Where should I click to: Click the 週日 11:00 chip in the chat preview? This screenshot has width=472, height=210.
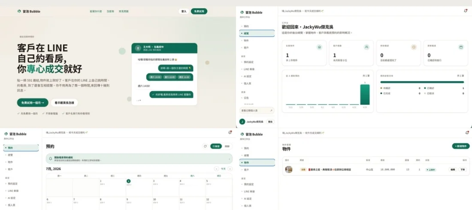pyautogui.click(x=184, y=77)
